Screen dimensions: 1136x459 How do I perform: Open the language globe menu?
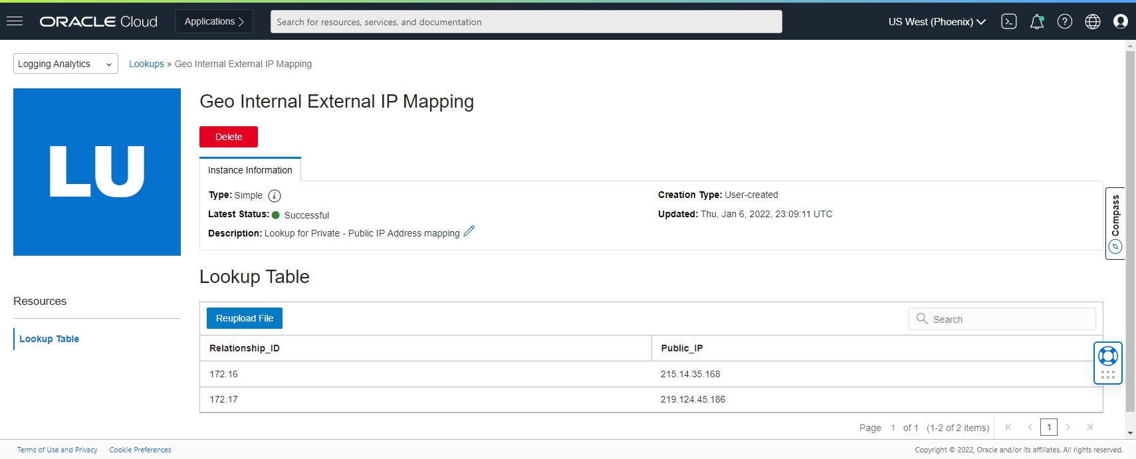[x=1092, y=21]
